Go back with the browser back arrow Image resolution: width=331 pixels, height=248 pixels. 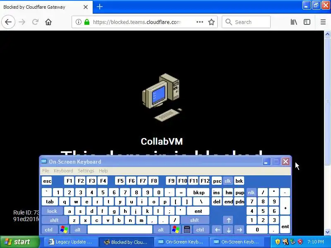pos(8,22)
